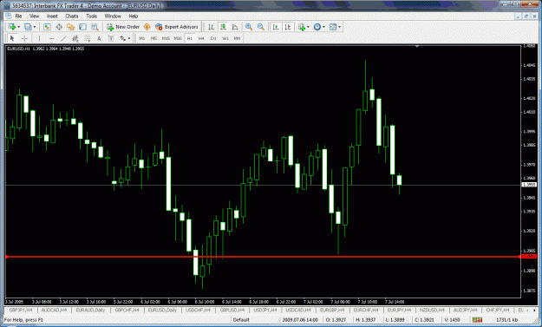
Task: Expand the Profiles dropdown arrow
Action: pos(34,27)
